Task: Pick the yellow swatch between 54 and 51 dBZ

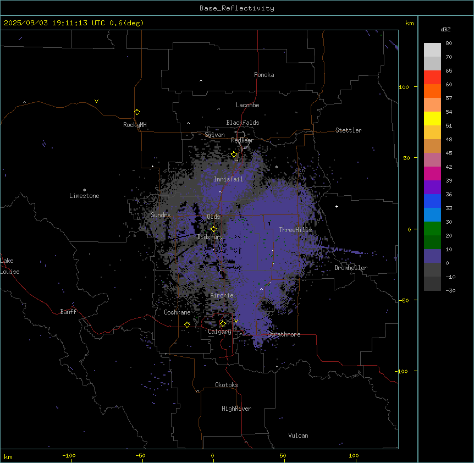Action: click(x=432, y=118)
